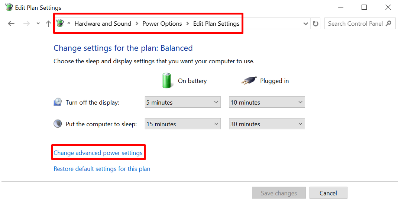Go to Hardware and Sound breadcrumb

click(x=103, y=23)
